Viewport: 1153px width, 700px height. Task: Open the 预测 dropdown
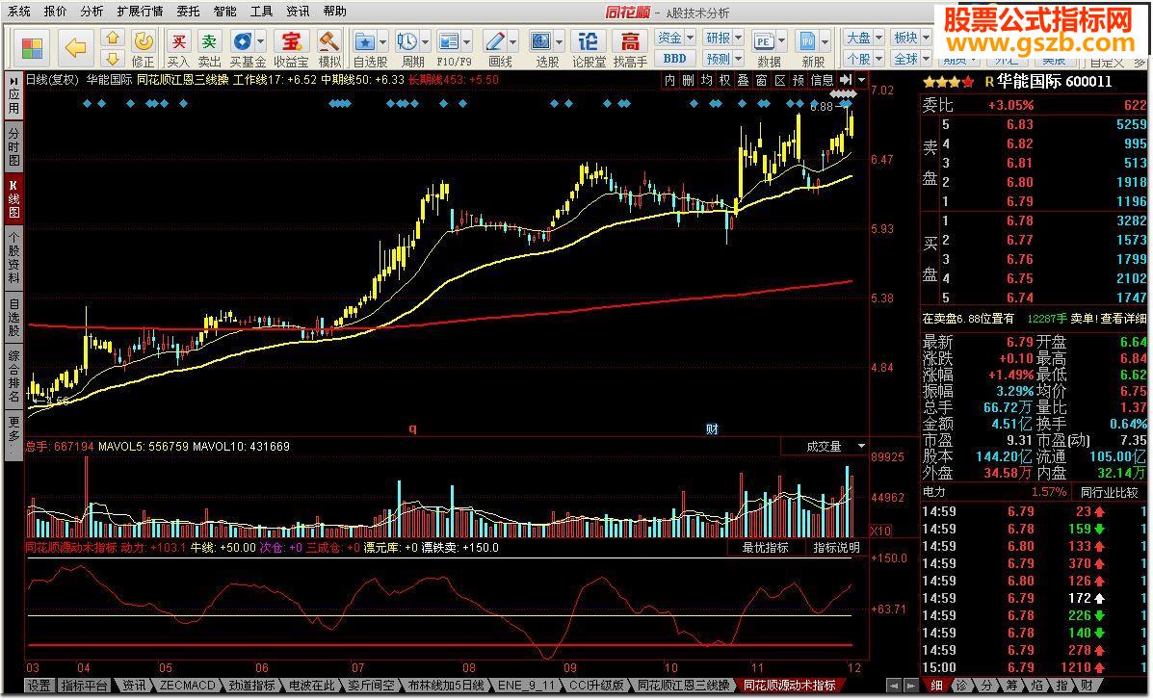click(722, 58)
